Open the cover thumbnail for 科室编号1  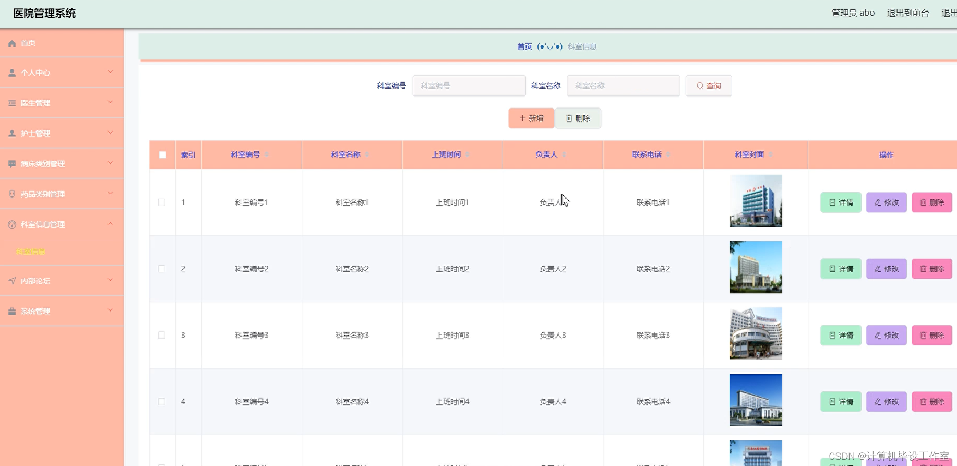coord(756,201)
